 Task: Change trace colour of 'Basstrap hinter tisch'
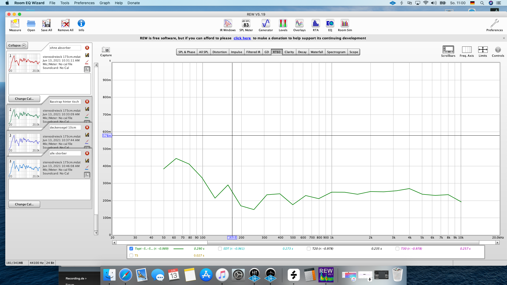[87, 116]
